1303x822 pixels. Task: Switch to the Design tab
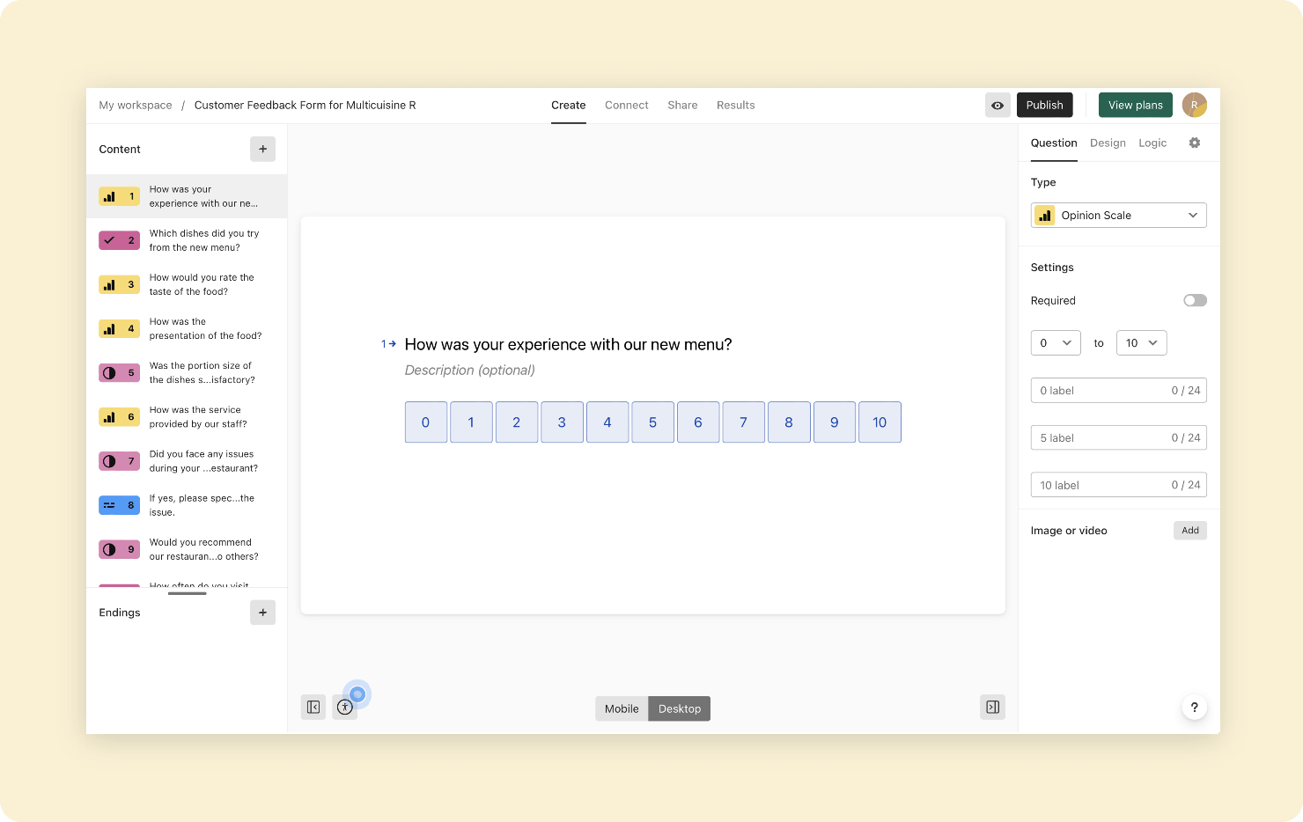[x=1108, y=143]
